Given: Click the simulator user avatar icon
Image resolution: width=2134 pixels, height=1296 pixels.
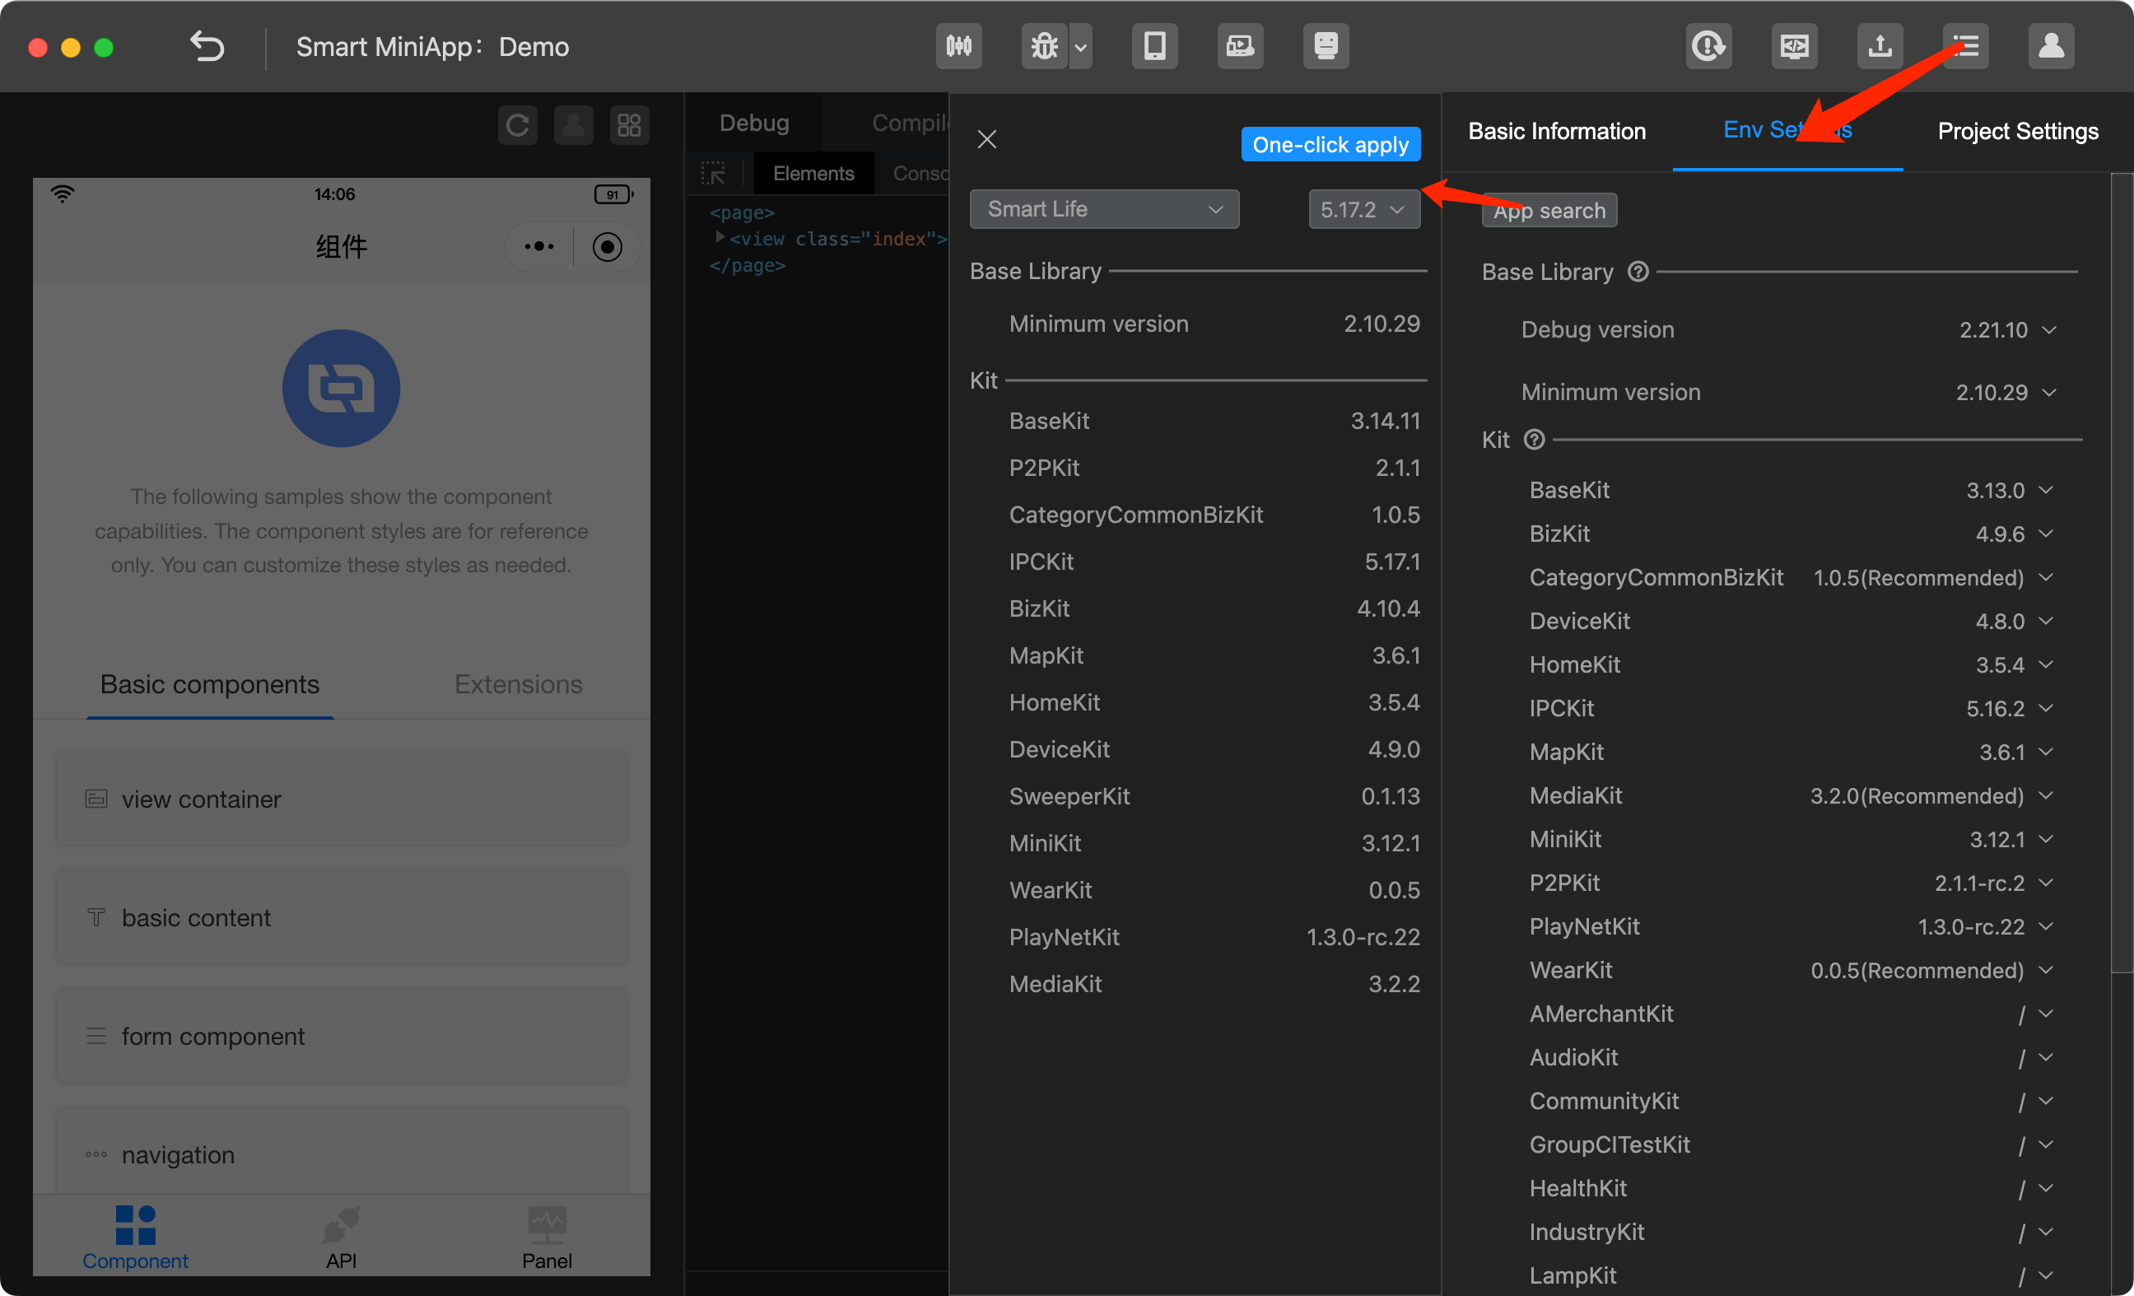Looking at the screenshot, I should pos(573,126).
